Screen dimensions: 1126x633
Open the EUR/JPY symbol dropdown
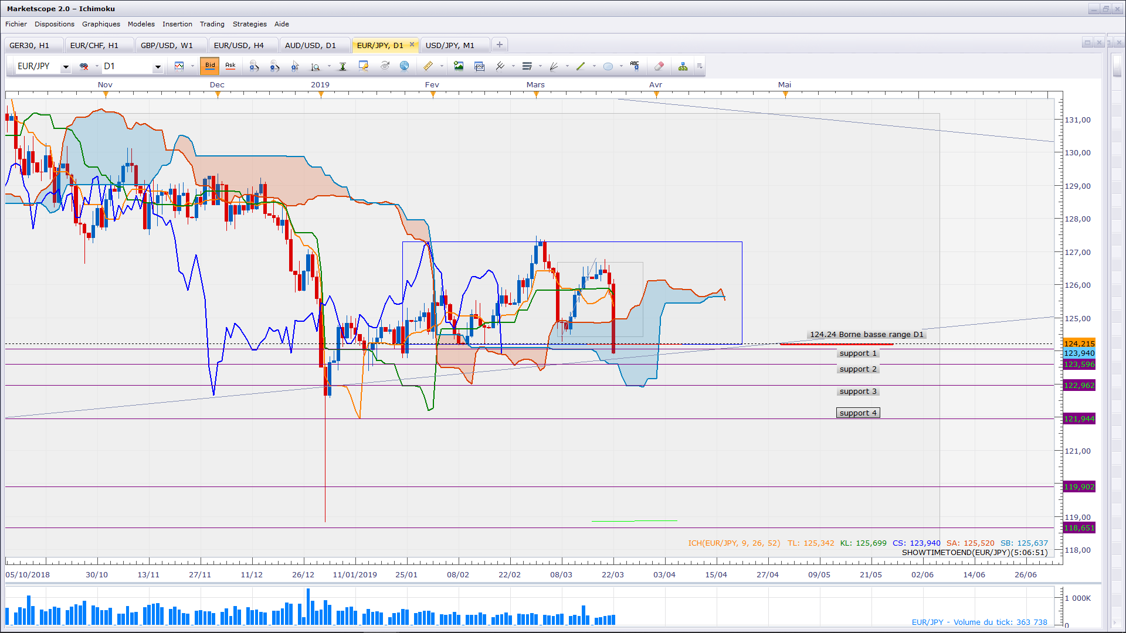[x=66, y=67]
